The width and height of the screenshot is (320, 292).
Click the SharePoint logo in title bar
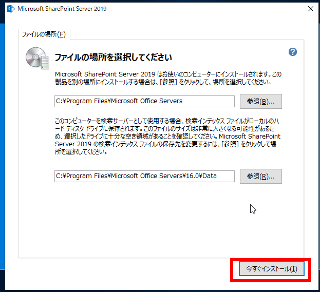(11, 9)
